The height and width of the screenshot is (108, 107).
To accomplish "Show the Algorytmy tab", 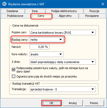I will (65, 16).
